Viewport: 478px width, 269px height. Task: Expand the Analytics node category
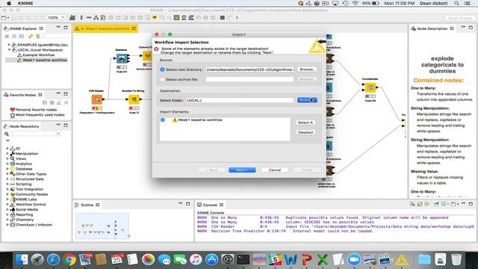pos(7,164)
